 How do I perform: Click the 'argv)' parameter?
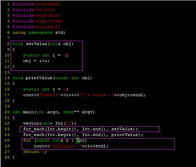coord(88,112)
